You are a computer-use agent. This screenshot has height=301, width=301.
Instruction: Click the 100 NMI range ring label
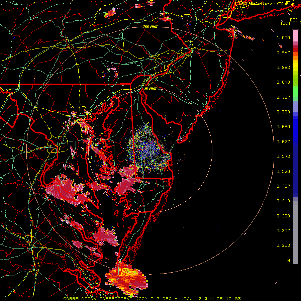coord(150,26)
